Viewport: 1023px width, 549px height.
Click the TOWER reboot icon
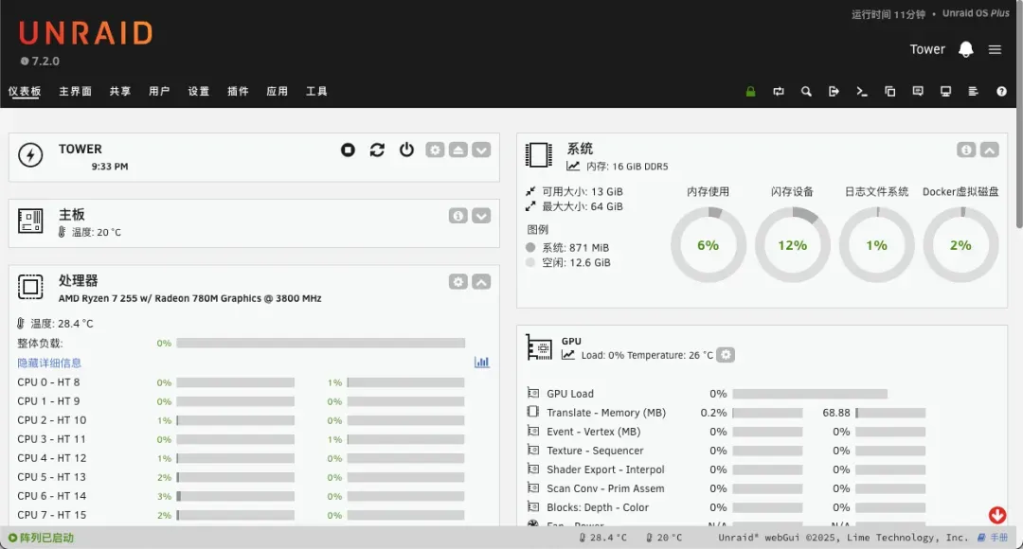(x=377, y=150)
